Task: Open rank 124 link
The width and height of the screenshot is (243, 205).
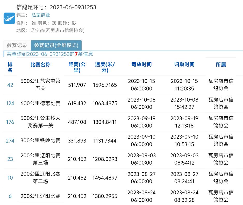Action: coord(10,103)
